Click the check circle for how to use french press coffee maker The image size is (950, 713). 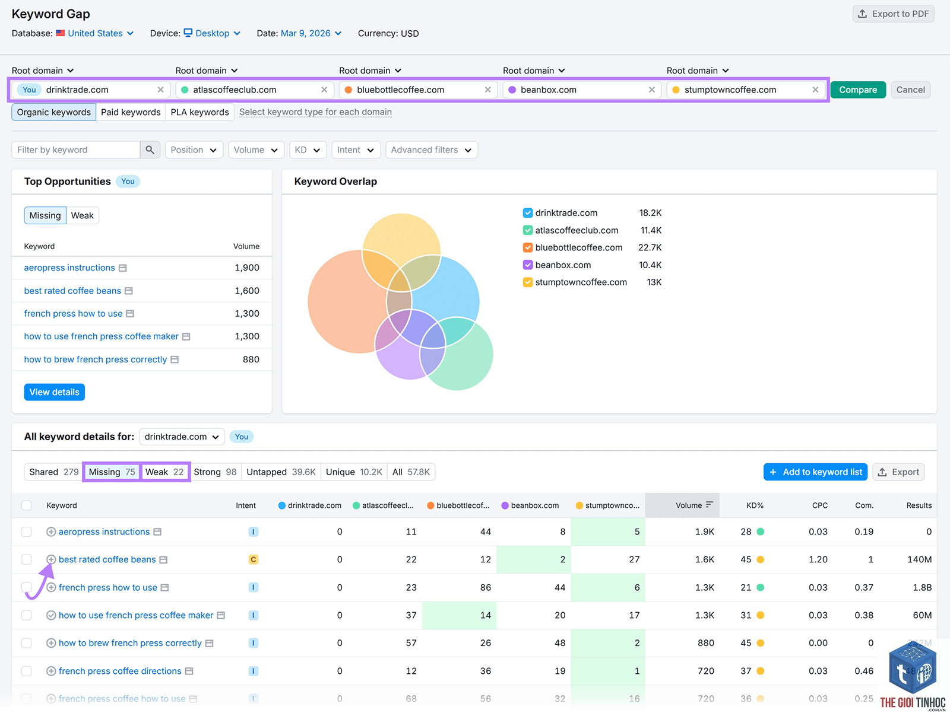tap(51, 615)
